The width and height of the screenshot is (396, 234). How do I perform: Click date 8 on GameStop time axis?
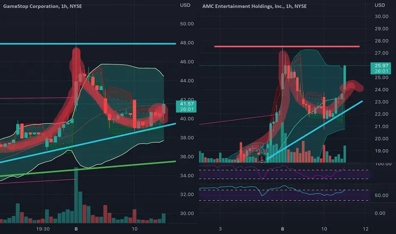pos(76,229)
